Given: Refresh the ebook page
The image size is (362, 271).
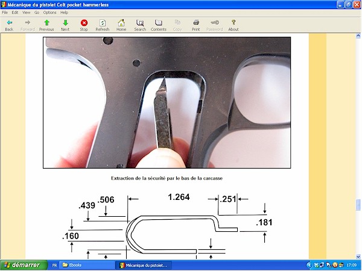Looking at the screenshot, I should (x=103, y=25).
